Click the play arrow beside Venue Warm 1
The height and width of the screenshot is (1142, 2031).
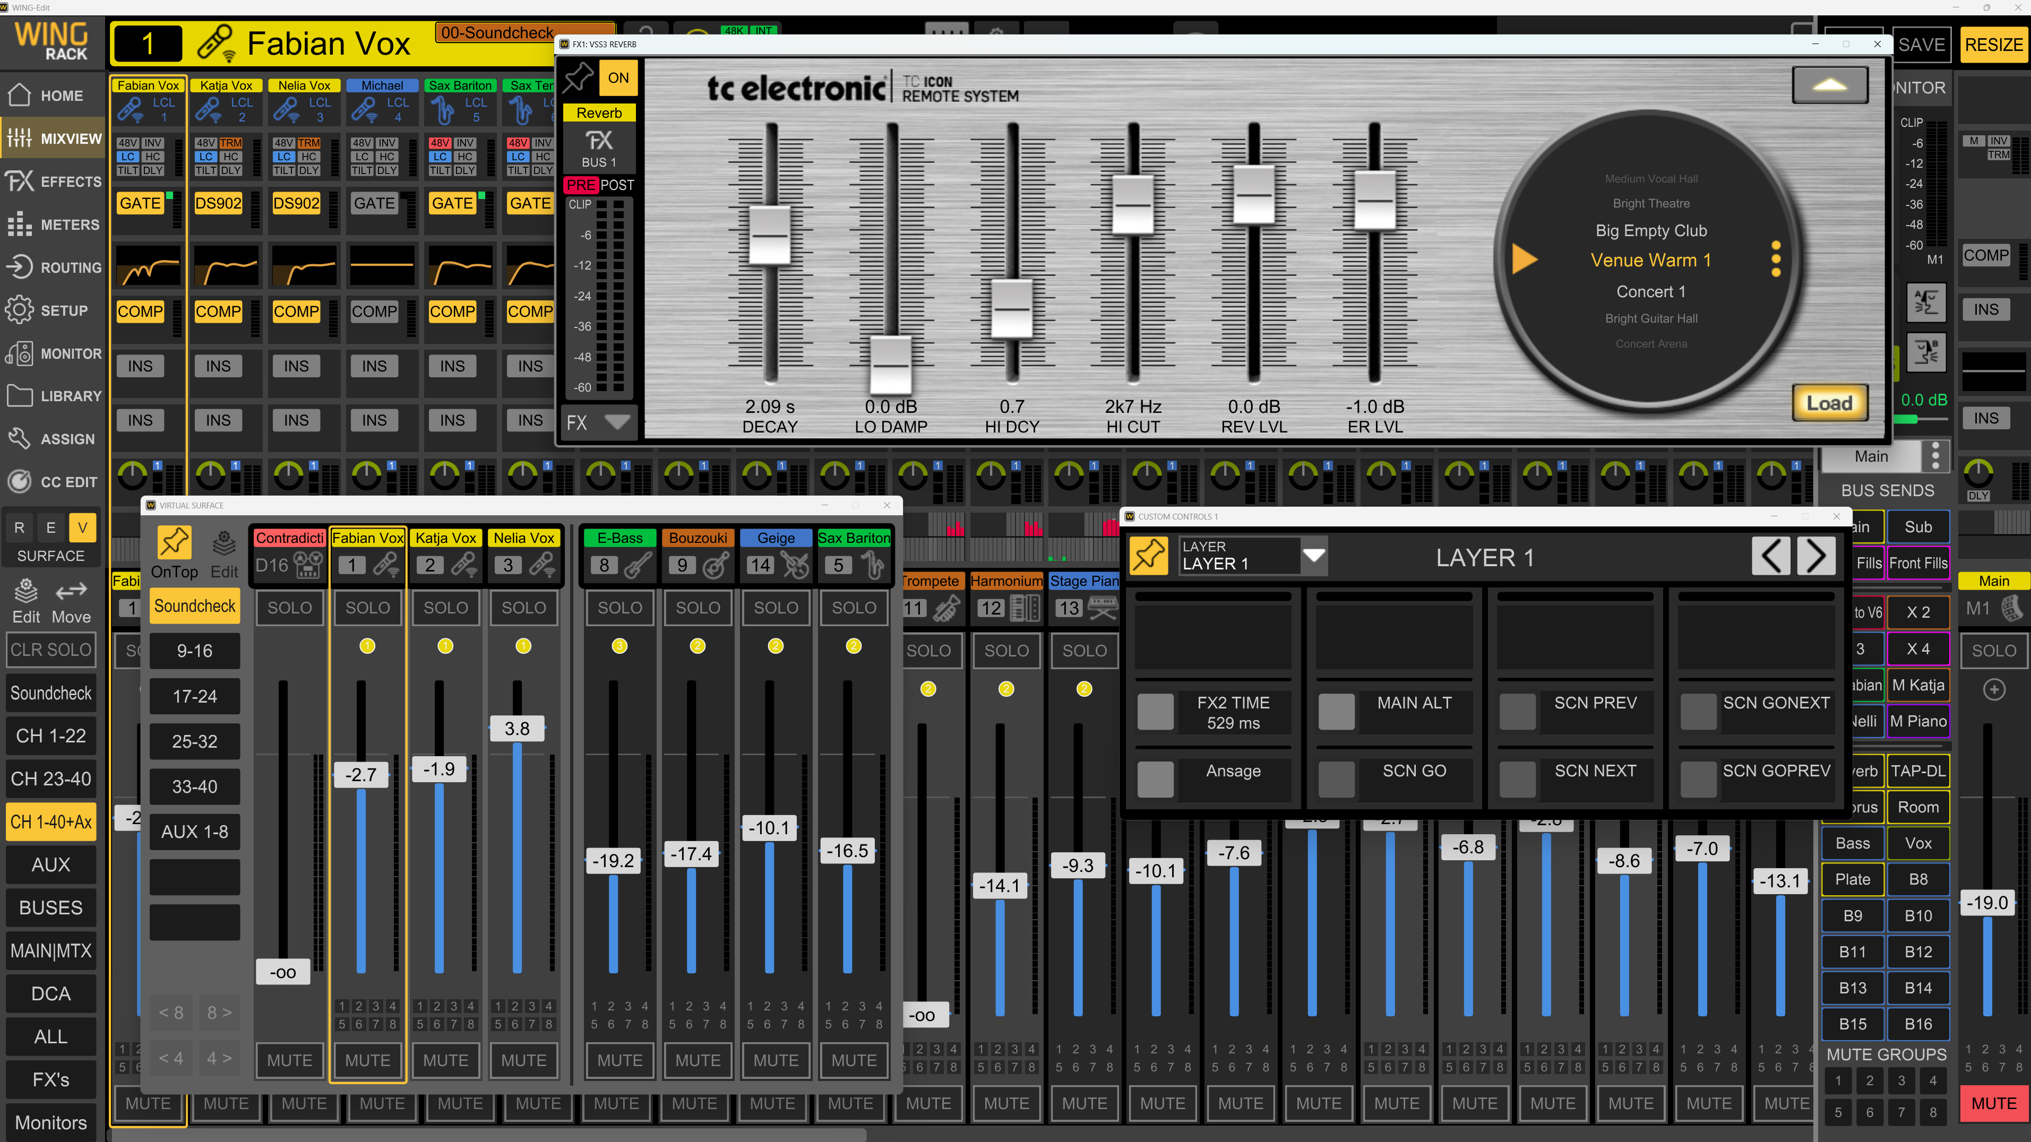coord(1524,258)
